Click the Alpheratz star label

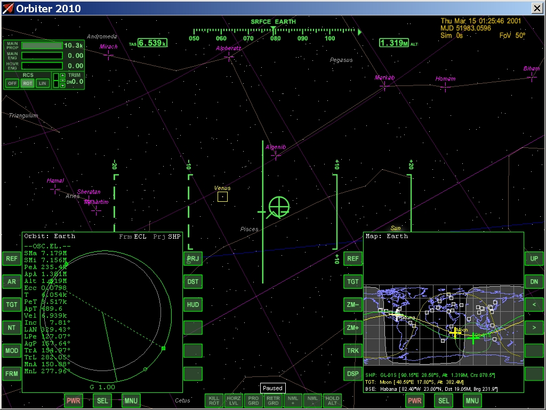tap(228, 48)
